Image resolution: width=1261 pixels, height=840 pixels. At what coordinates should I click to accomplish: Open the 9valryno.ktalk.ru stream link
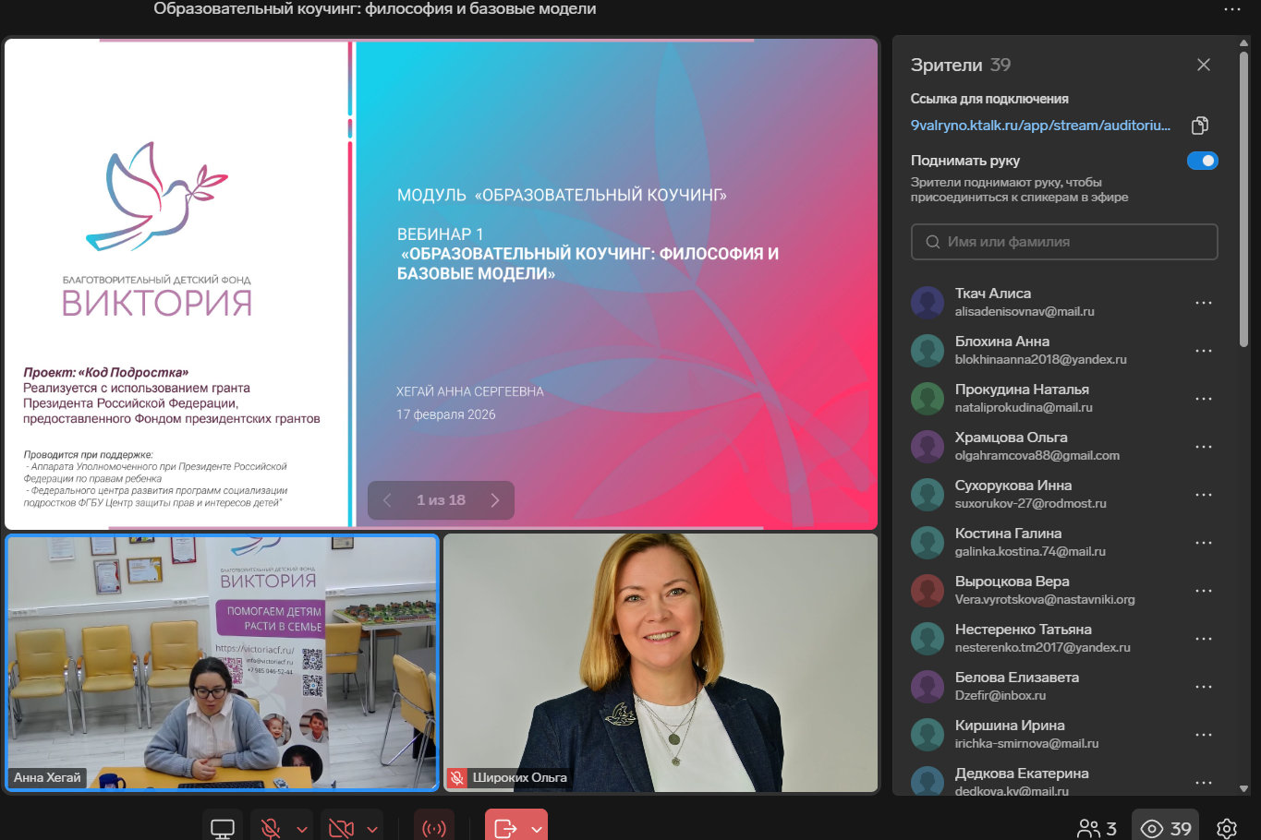1040,126
